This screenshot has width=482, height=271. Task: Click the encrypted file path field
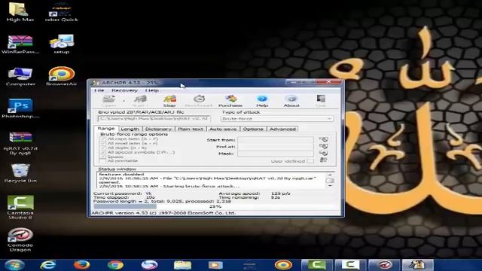(154, 119)
